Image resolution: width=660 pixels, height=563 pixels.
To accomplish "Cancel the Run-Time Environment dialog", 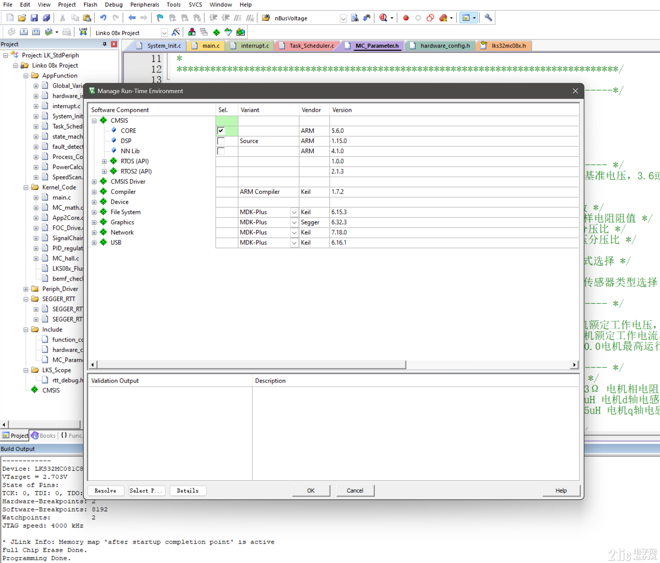I will [355, 491].
